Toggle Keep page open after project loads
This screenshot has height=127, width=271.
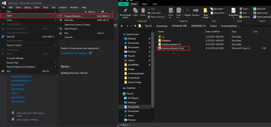click(13, 113)
